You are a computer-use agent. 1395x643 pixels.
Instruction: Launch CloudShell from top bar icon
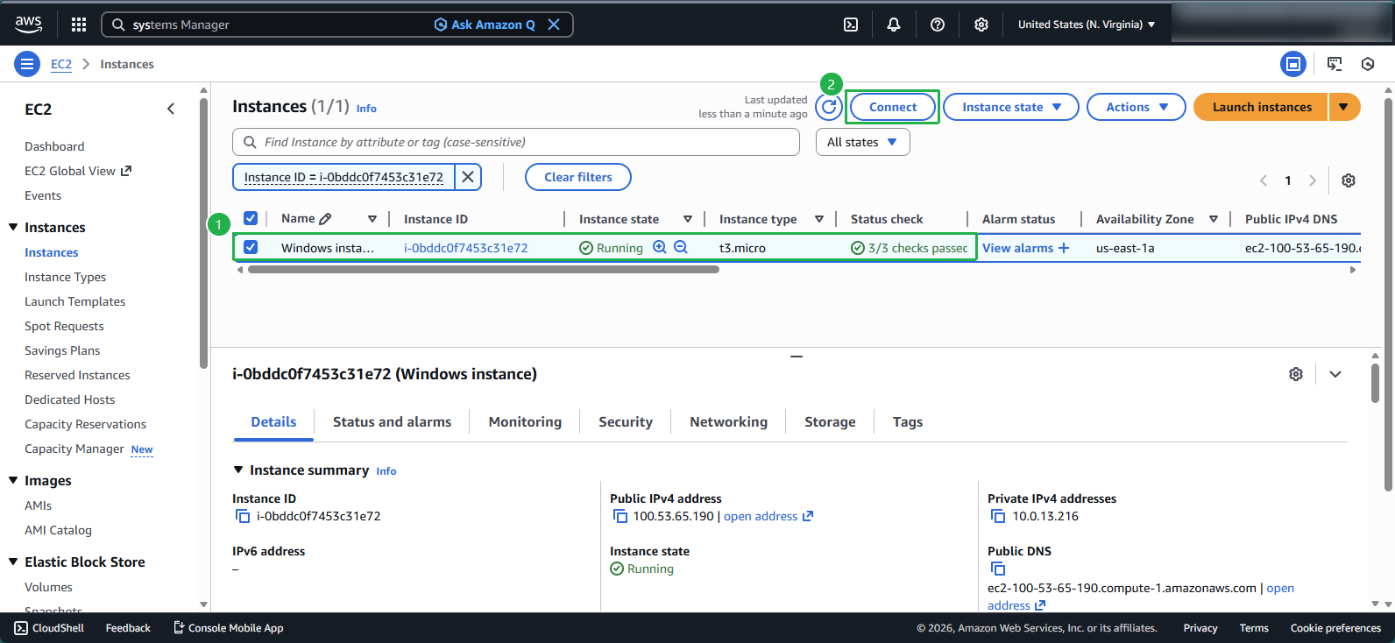click(850, 25)
